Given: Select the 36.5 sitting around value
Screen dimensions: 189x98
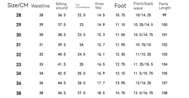Looking at the screenshot, I should tap(62, 15).
